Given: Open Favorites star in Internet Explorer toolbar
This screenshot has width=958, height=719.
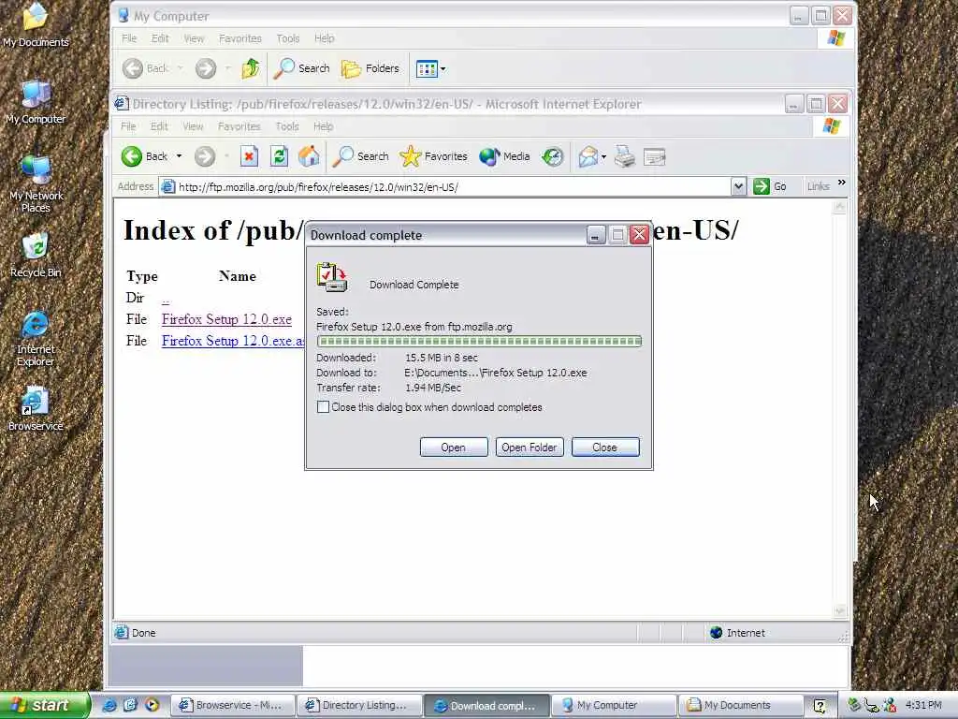Looking at the screenshot, I should pos(433,156).
